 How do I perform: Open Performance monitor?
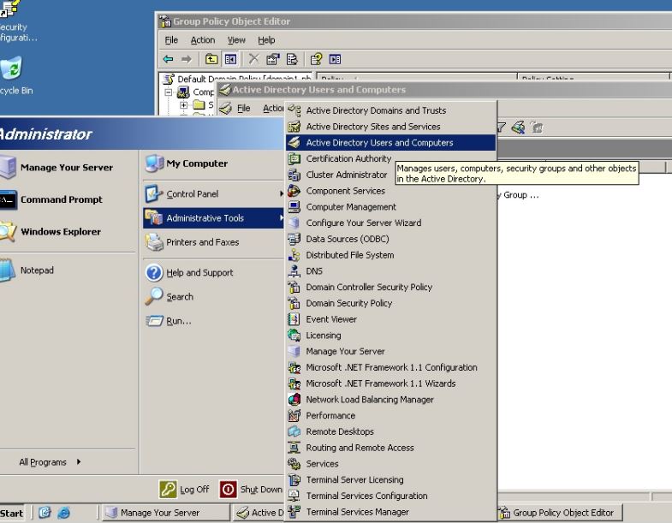pos(391,415)
